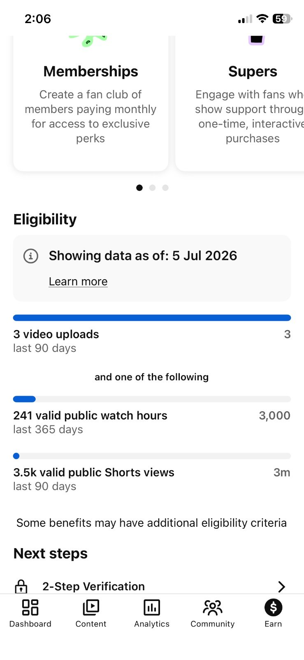Tap the info icon beside Showing data
304x660 pixels.
pyautogui.click(x=31, y=256)
